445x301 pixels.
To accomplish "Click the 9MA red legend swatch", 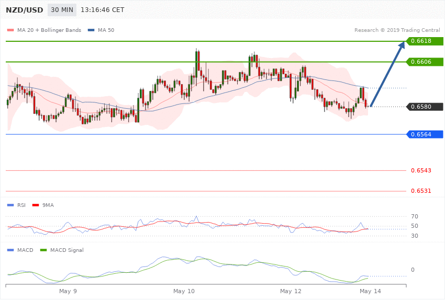I will pyautogui.click(x=36, y=205).
